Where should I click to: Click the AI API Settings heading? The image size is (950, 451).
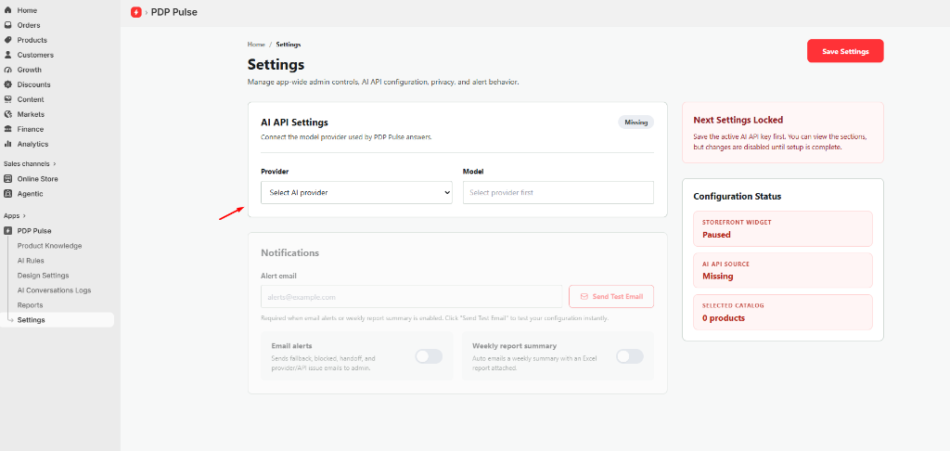(x=294, y=122)
